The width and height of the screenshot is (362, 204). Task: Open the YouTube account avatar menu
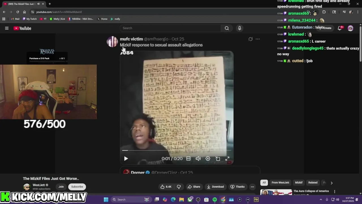350,28
